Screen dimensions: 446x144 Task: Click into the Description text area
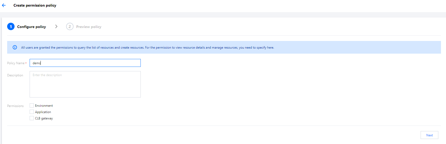pyautogui.click(x=85, y=84)
